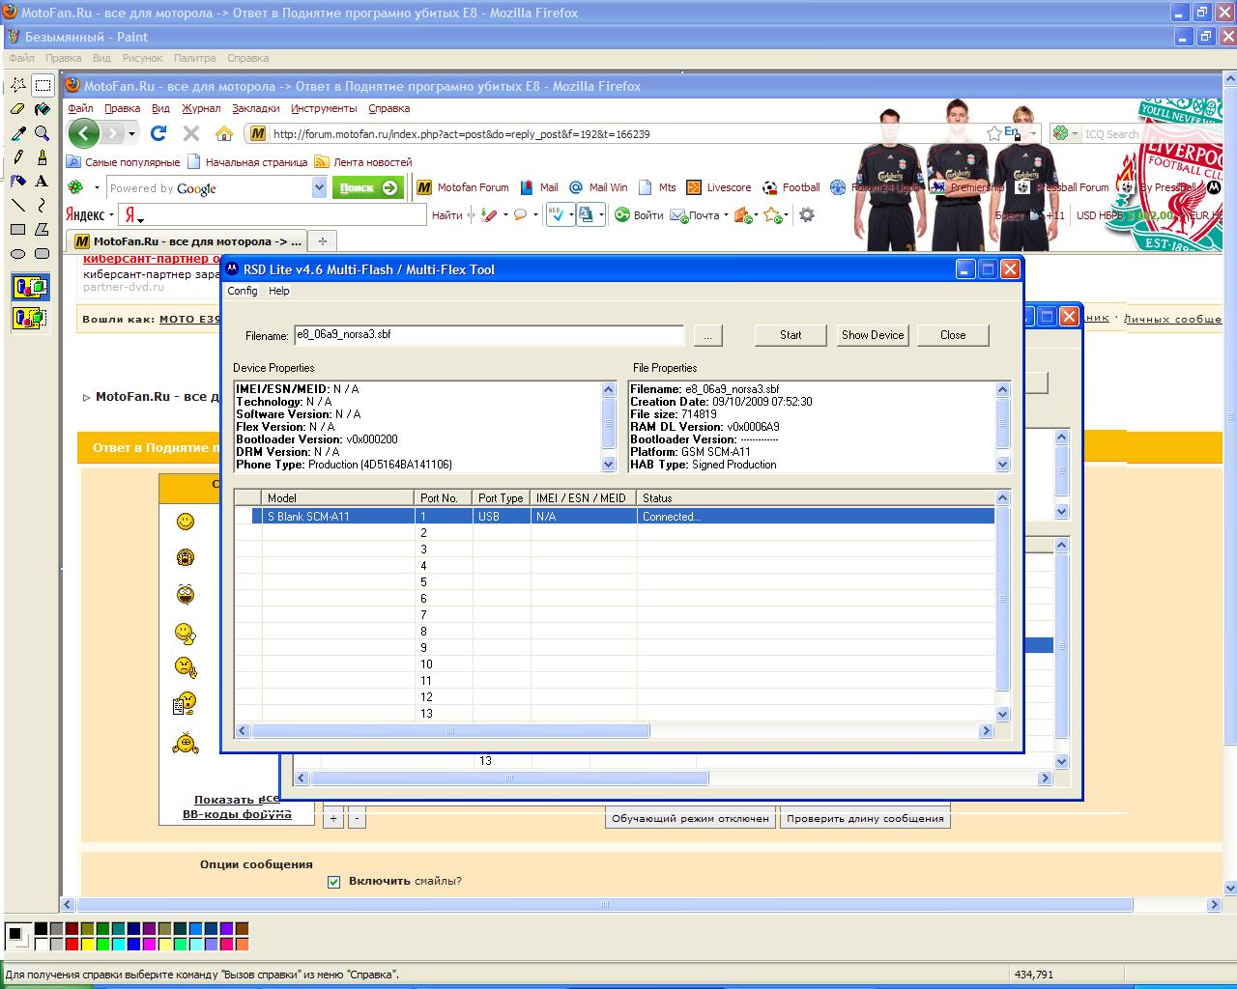Open the Help menu in RSD Lite
The width and height of the screenshot is (1237, 989).
pyautogui.click(x=279, y=291)
